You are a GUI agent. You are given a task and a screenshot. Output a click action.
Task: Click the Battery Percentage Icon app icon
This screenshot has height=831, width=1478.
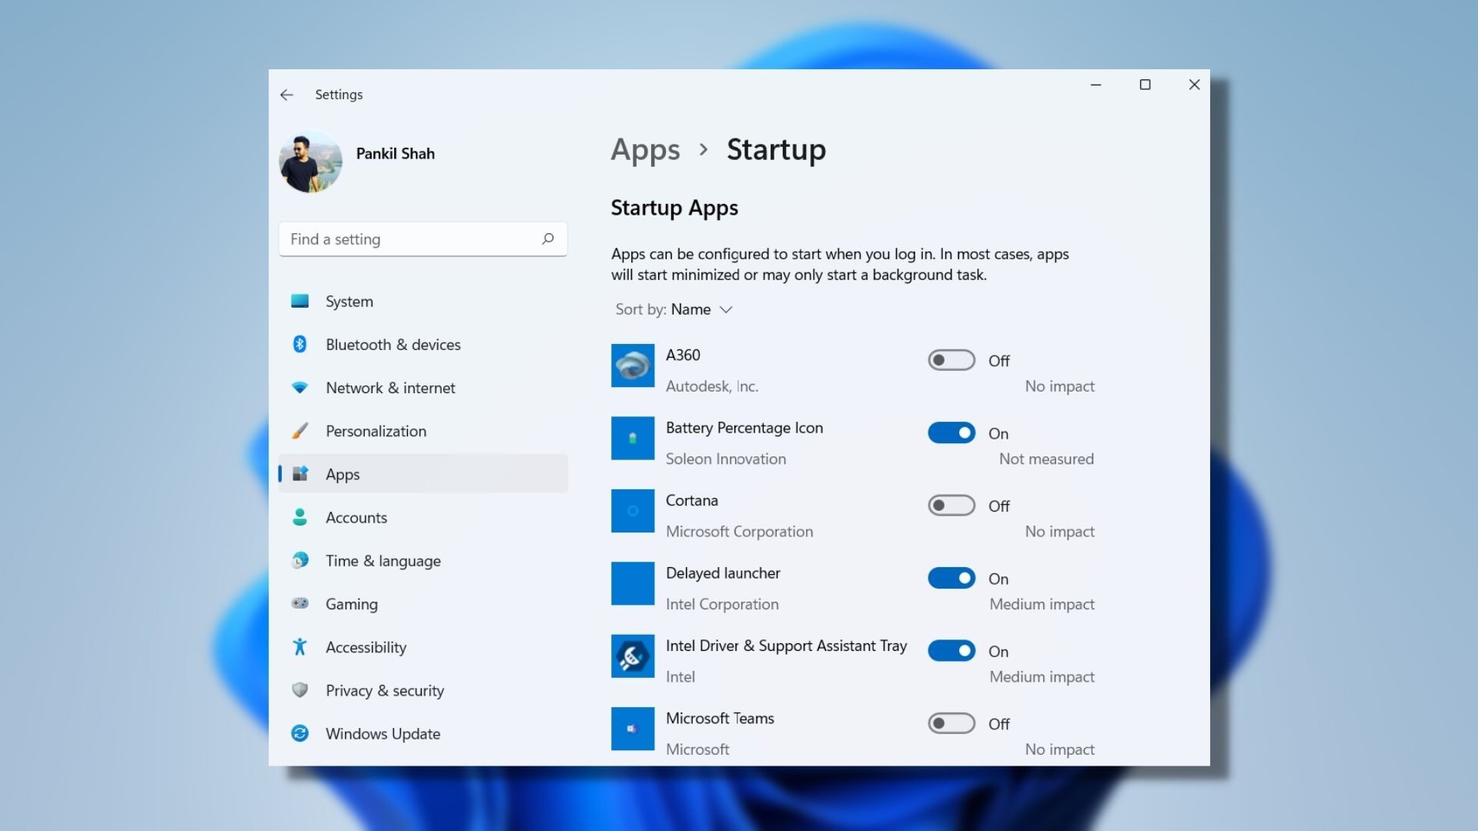pos(633,438)
